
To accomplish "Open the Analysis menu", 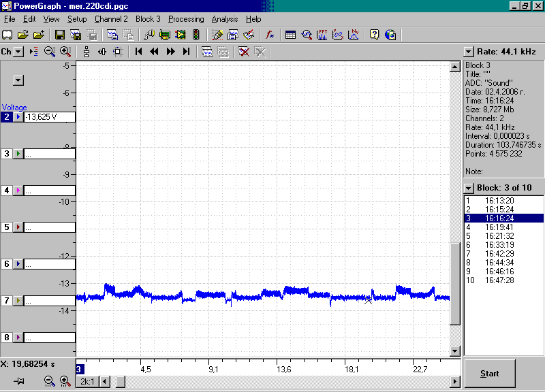I will (x=225, y=19).
